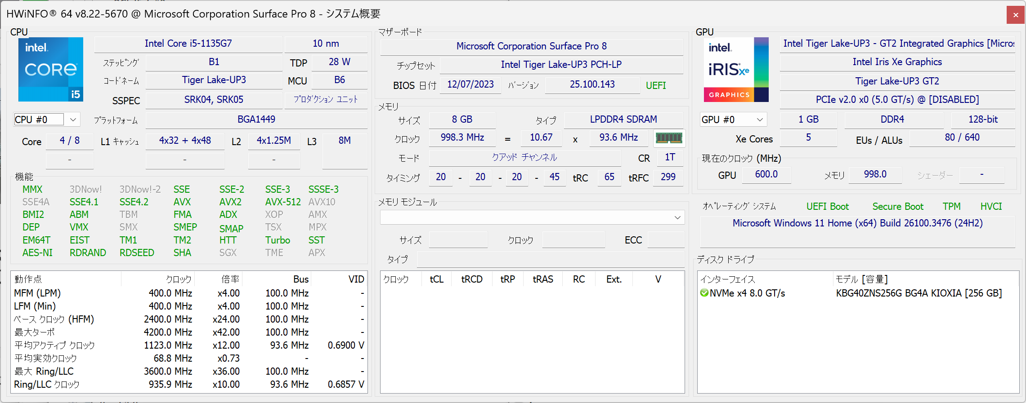This screenshot has height=403, width=1026.
Task: Select the KIOXIA 256 GB drive entry
Action: coord(918,293)
